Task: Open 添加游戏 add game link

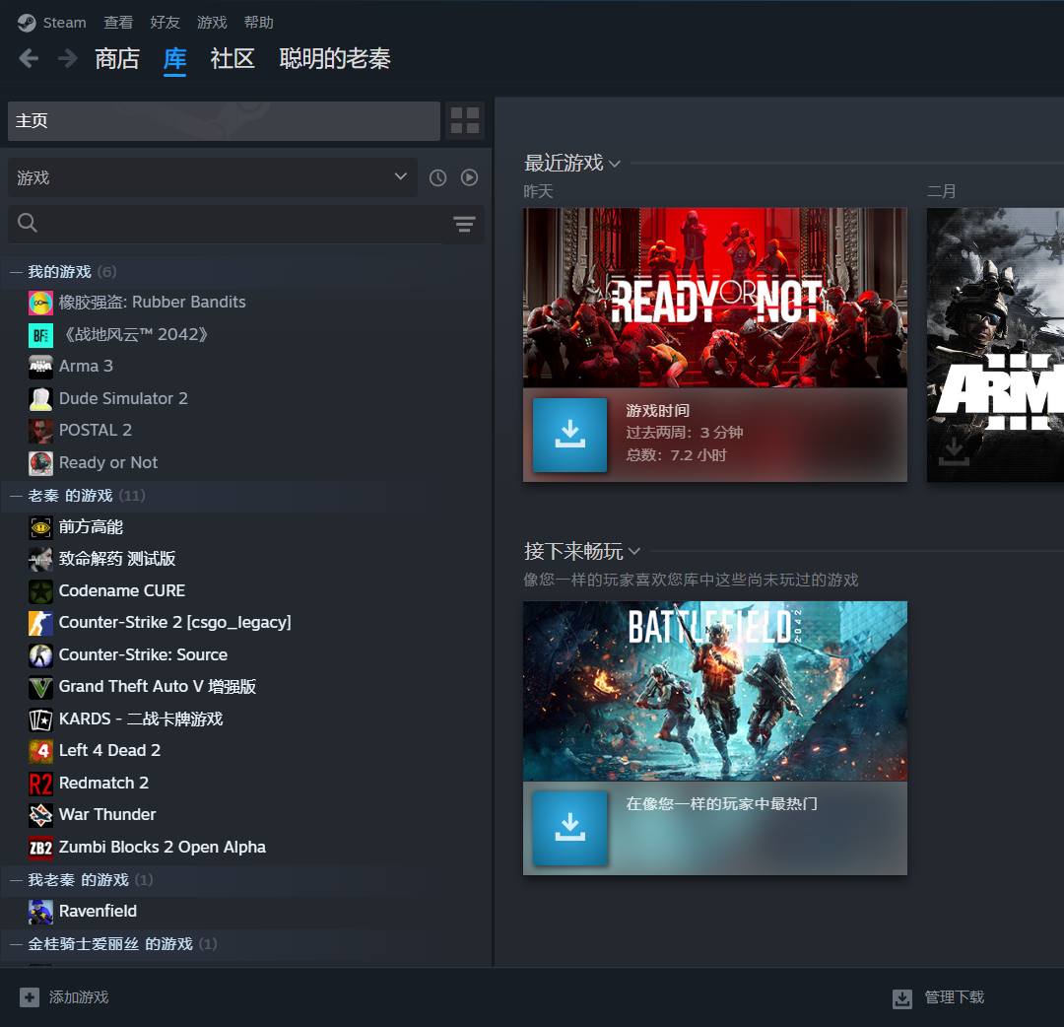Action: (79, 997)
